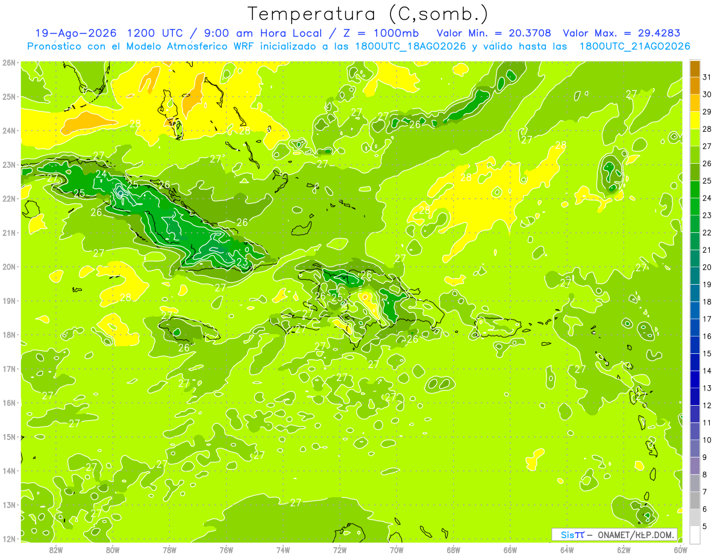Click latitude label '26N'
Screen dimensions: 723x558
click(x=9, y=63)
